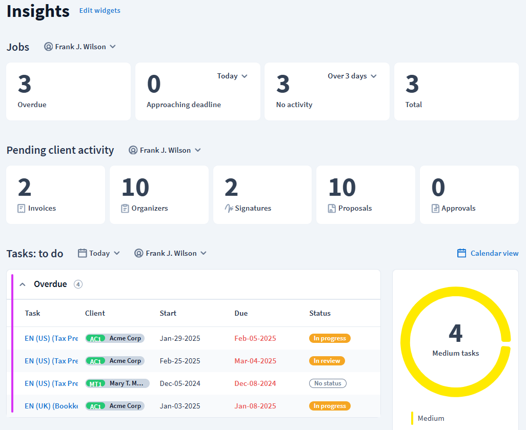Open the Today dropdown in Approaching deadline
This screenshot has width=526, height=430.
pyautogui.click(x=232, y=76)
